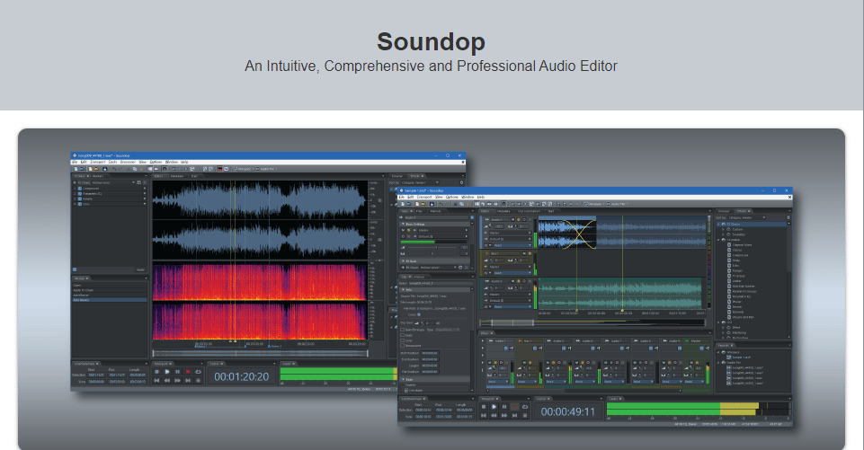This screenshot has width=864, height=450.
Task: Check Mute in the Clip panel
Action: [402, 335]
